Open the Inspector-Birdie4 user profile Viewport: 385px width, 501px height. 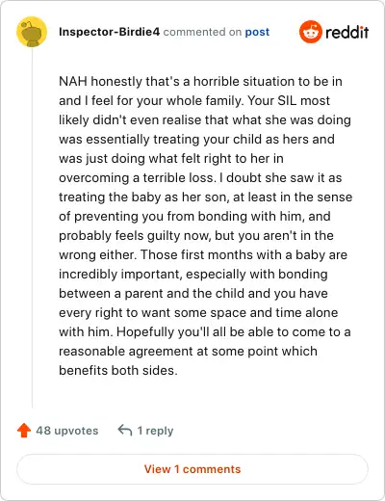(x=109, y=32)
